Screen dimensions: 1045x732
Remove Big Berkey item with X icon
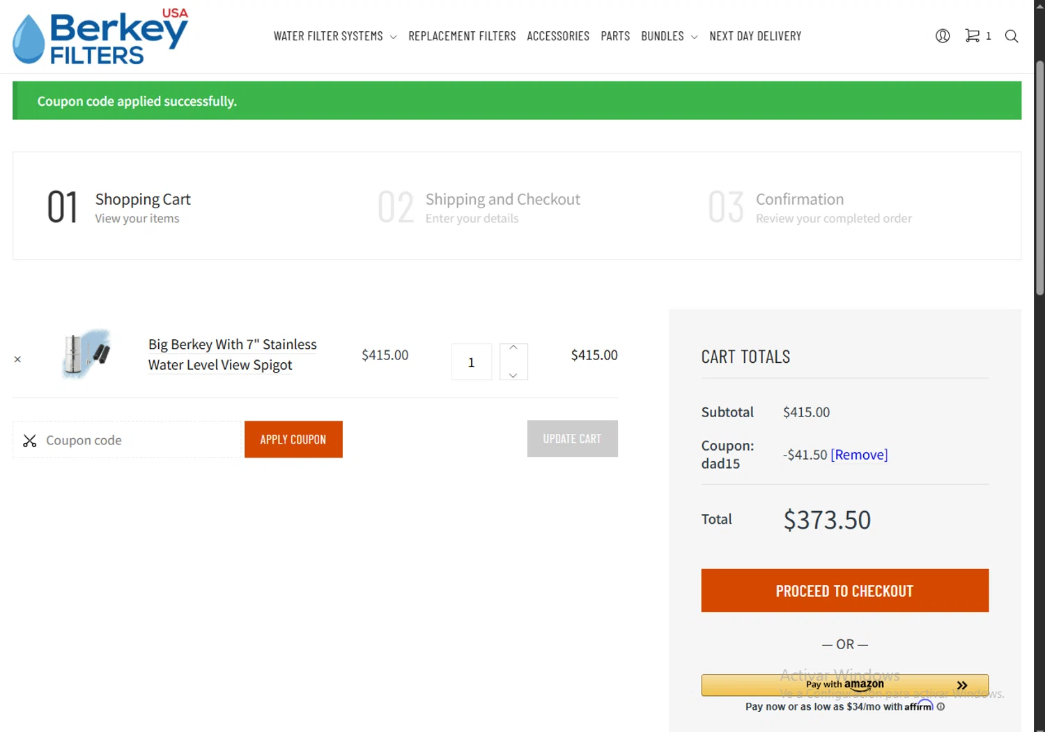pos(17,359)
